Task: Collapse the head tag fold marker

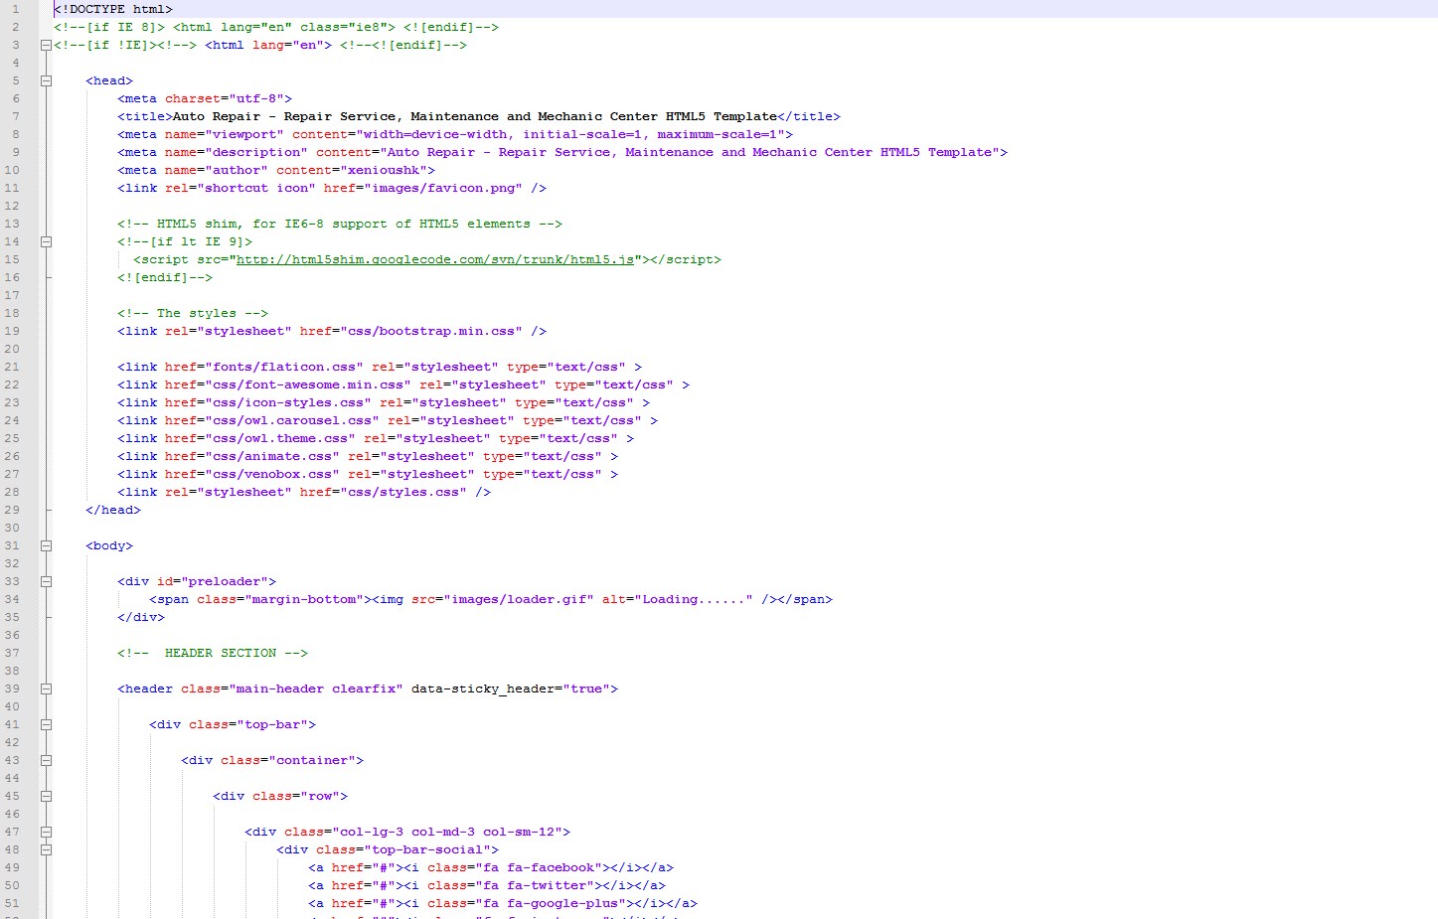Action: pos(46,80)
